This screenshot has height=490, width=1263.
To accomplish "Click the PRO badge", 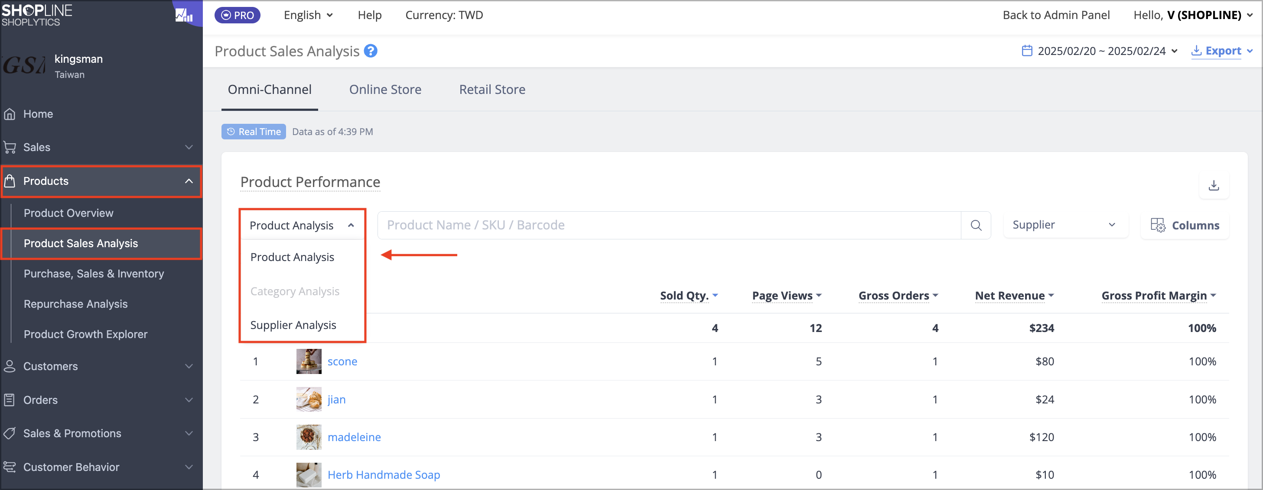I will (238, 15).
